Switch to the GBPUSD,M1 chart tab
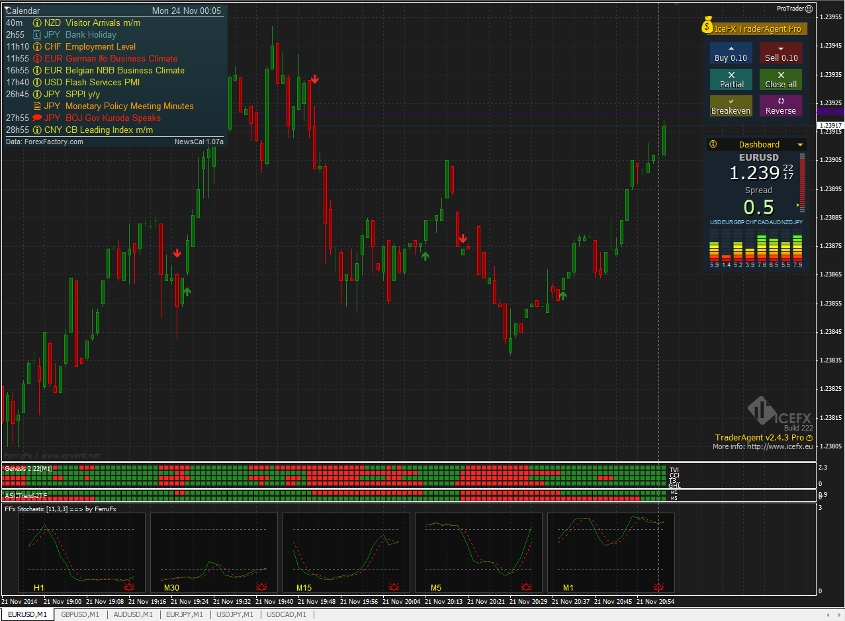The image size is (845, 621). pyautogui.click(x=79, y=614)
